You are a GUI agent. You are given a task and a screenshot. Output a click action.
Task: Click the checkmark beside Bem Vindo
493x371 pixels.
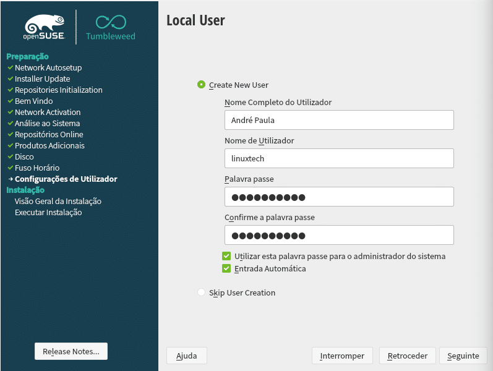pos(11,101)
